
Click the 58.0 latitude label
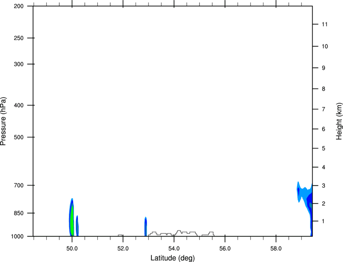coord(276,249)
